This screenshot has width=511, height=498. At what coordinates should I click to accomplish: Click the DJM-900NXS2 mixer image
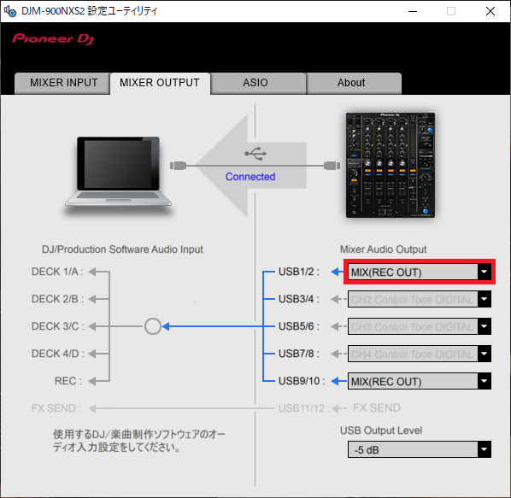[x=391, y=165]
